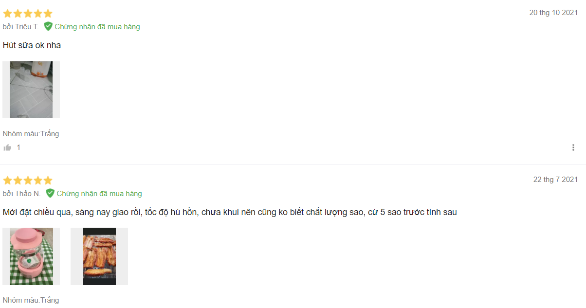Click the first star in Triệu T.'s rating

tap(7, 14)
